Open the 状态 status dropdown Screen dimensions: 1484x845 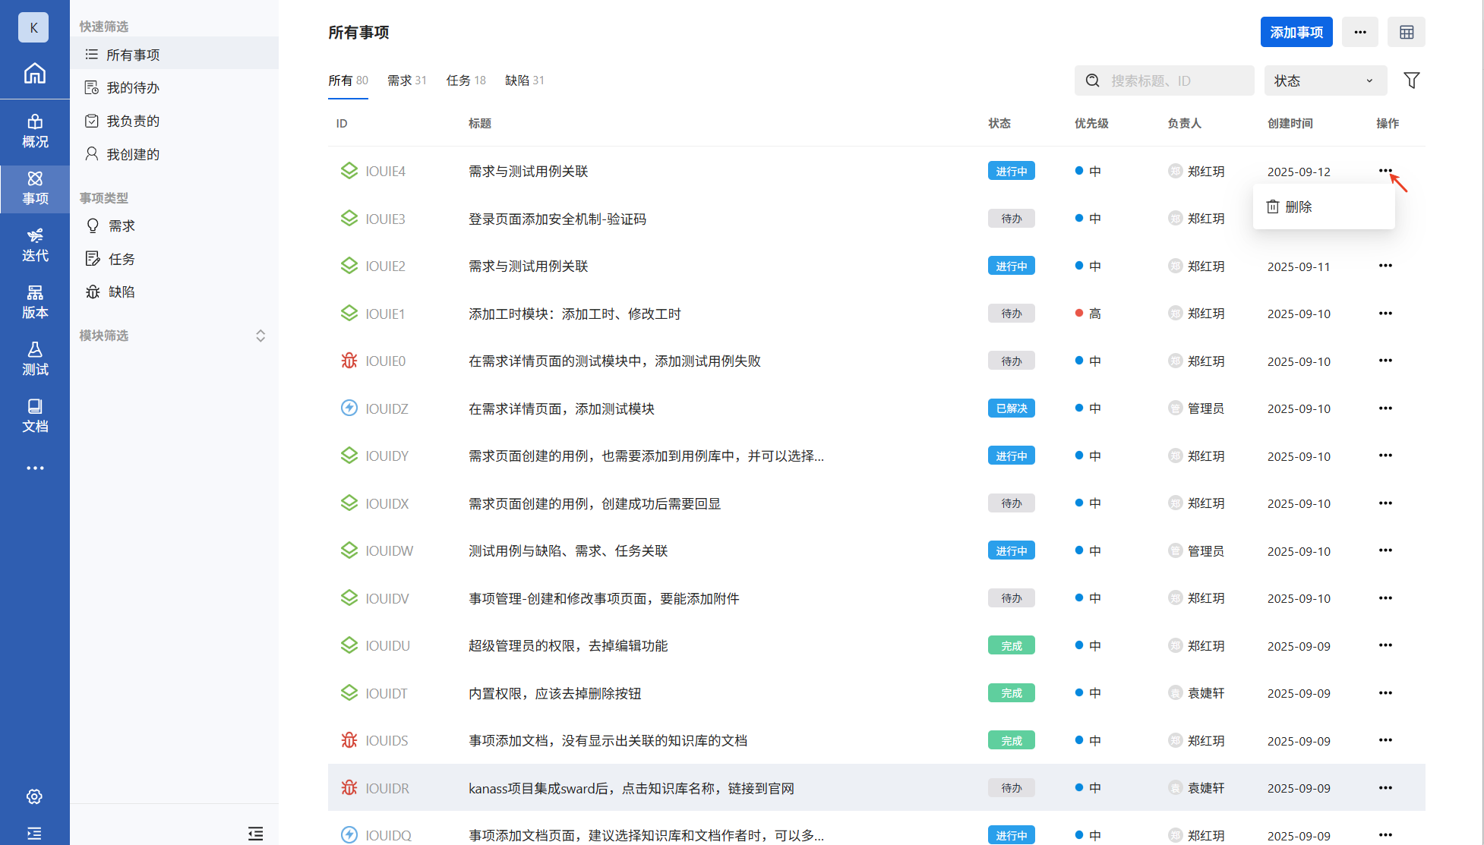click(1325, 80)
